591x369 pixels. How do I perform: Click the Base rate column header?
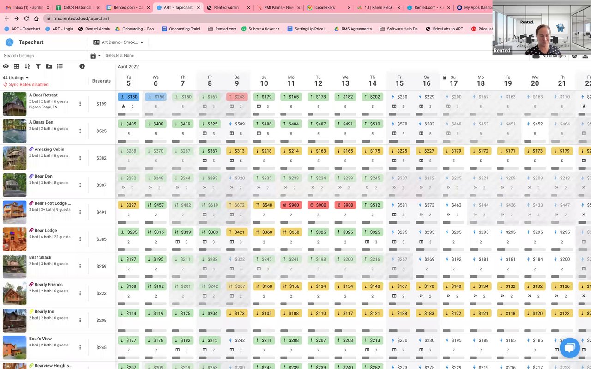(x=102, y=81)
